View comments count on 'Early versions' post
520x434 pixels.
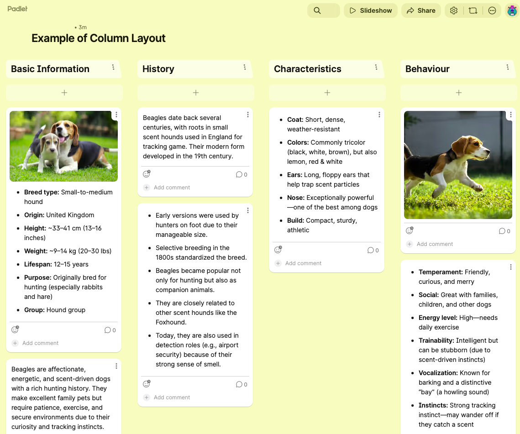pyautogui.click(x=242, y=385)
